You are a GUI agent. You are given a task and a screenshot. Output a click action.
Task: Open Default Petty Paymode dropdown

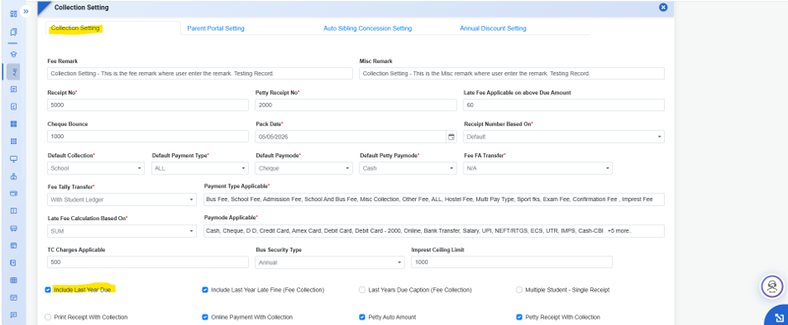click(408, 168)
